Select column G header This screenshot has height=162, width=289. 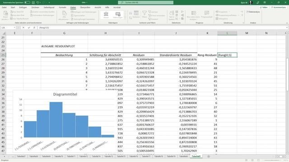64,33
